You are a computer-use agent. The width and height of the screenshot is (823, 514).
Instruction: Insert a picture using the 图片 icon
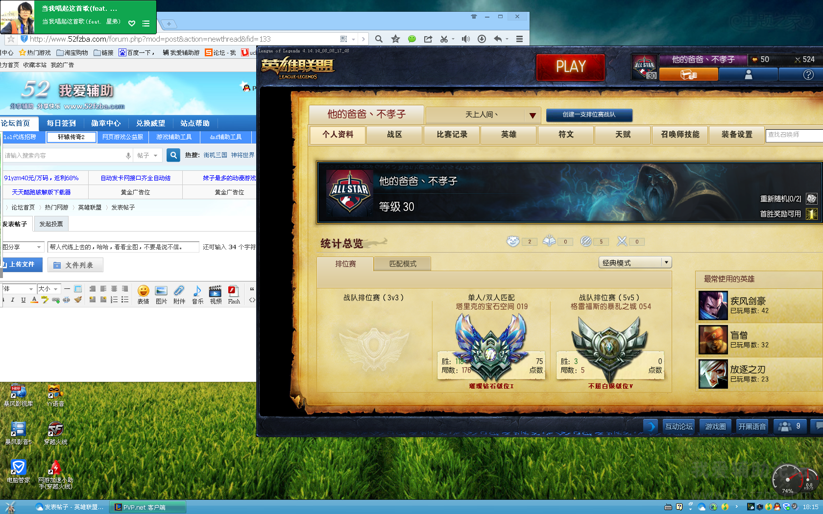[x=161, y=295]
